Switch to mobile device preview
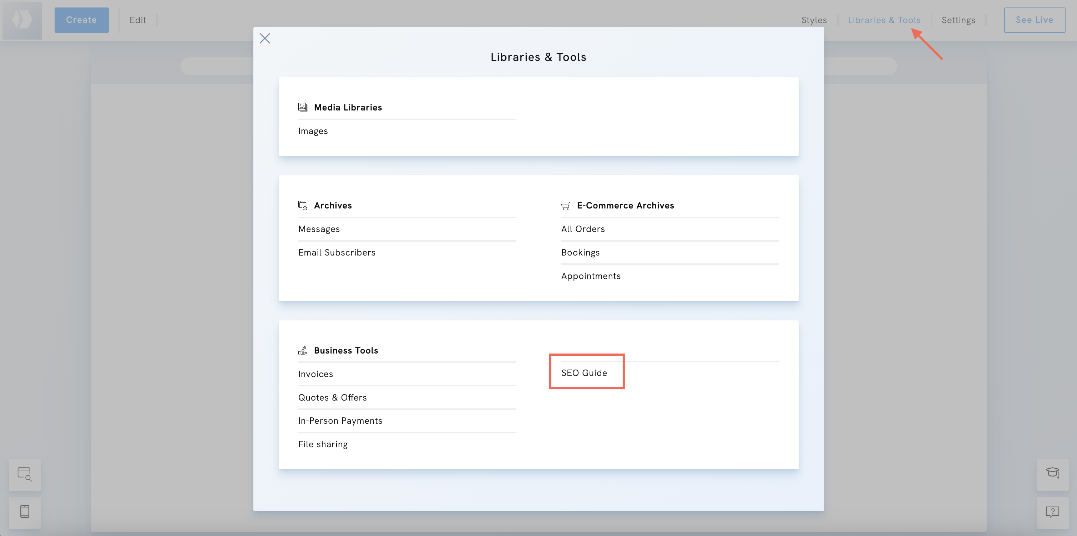Image resolution: width=1077 pixels, height=536 pixels. (25, 511)
